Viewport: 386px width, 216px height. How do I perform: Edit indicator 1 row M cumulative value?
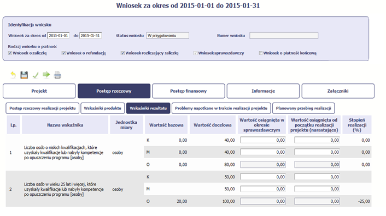[x=317, y=152]
